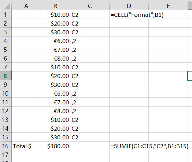
Task: Select row 1 header
Action: pyautogui.click(x=5, y=15)
